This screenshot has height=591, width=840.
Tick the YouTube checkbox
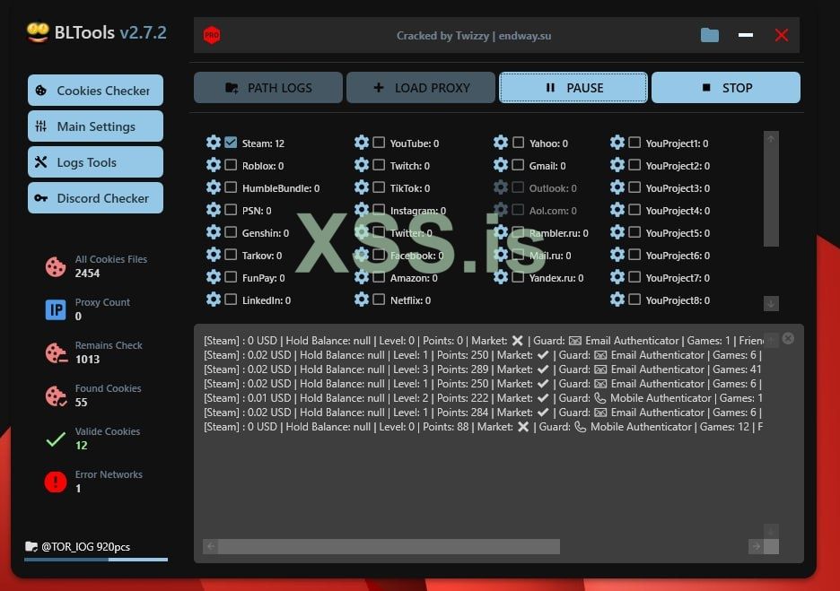379,143
